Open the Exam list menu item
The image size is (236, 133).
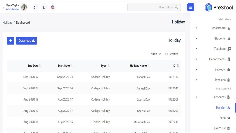point(220,128)
